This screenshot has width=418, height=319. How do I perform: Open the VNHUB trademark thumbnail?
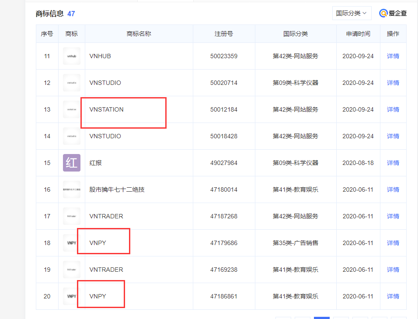71,56
